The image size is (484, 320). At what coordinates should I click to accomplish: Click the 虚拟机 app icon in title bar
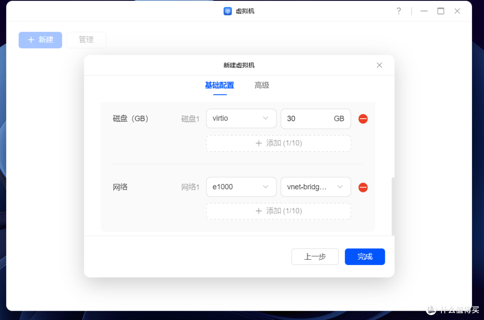tap(228, 11)
